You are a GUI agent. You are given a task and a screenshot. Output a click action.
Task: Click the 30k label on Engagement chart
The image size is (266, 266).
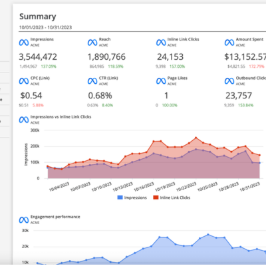(x=25, y=231)
